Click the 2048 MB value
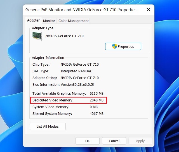The image size is (179, 152). tap(96, 100)
